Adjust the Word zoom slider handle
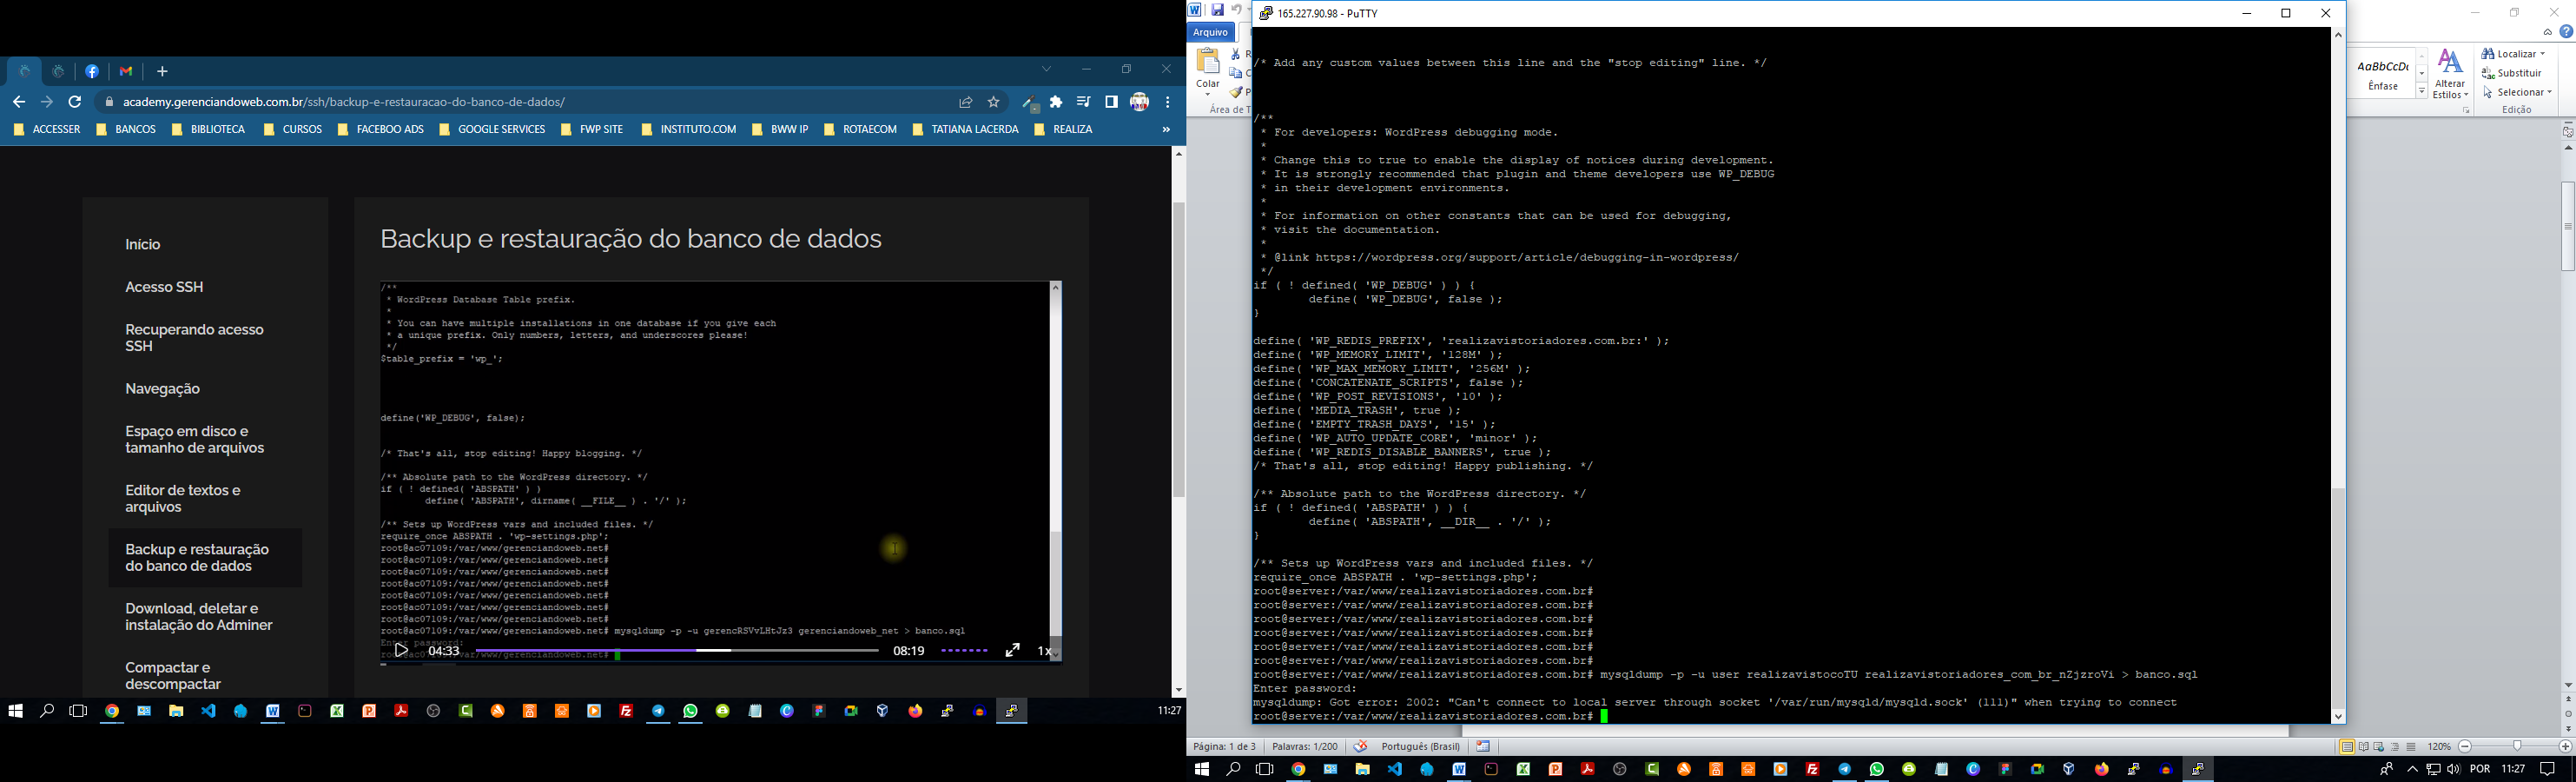This screenshot has height=782, width=2576. 2518,747
